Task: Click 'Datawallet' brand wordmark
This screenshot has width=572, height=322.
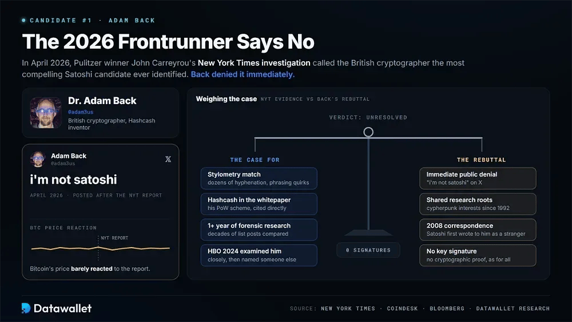Action: coord(62,308)
